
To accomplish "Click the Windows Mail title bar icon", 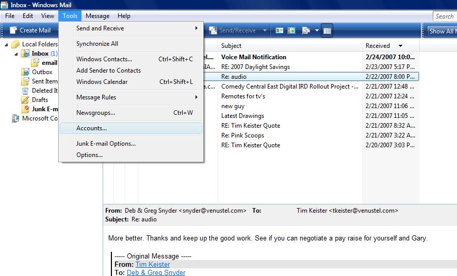I will [x=4, y=5].
